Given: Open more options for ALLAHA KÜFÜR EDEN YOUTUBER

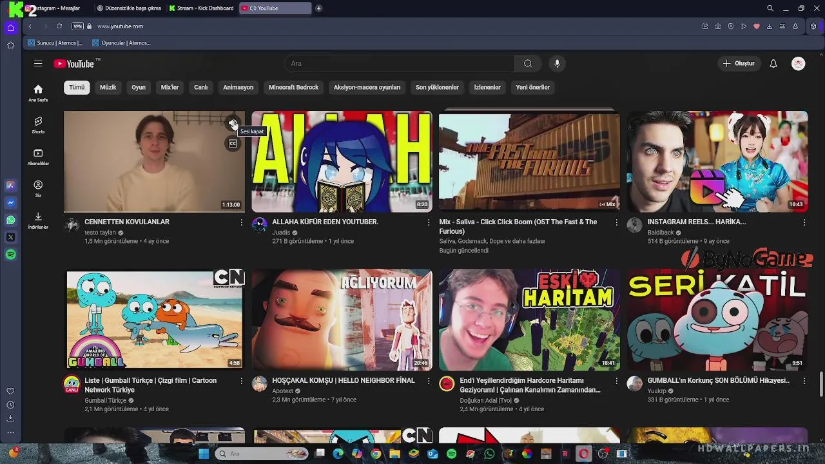Looking at the screenshot, I should pyautogui.click(x=429, y=222).
